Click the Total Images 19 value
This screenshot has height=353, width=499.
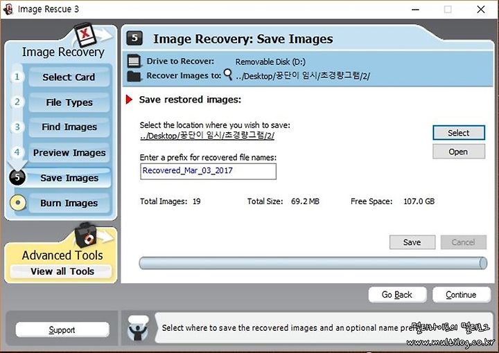196,201
